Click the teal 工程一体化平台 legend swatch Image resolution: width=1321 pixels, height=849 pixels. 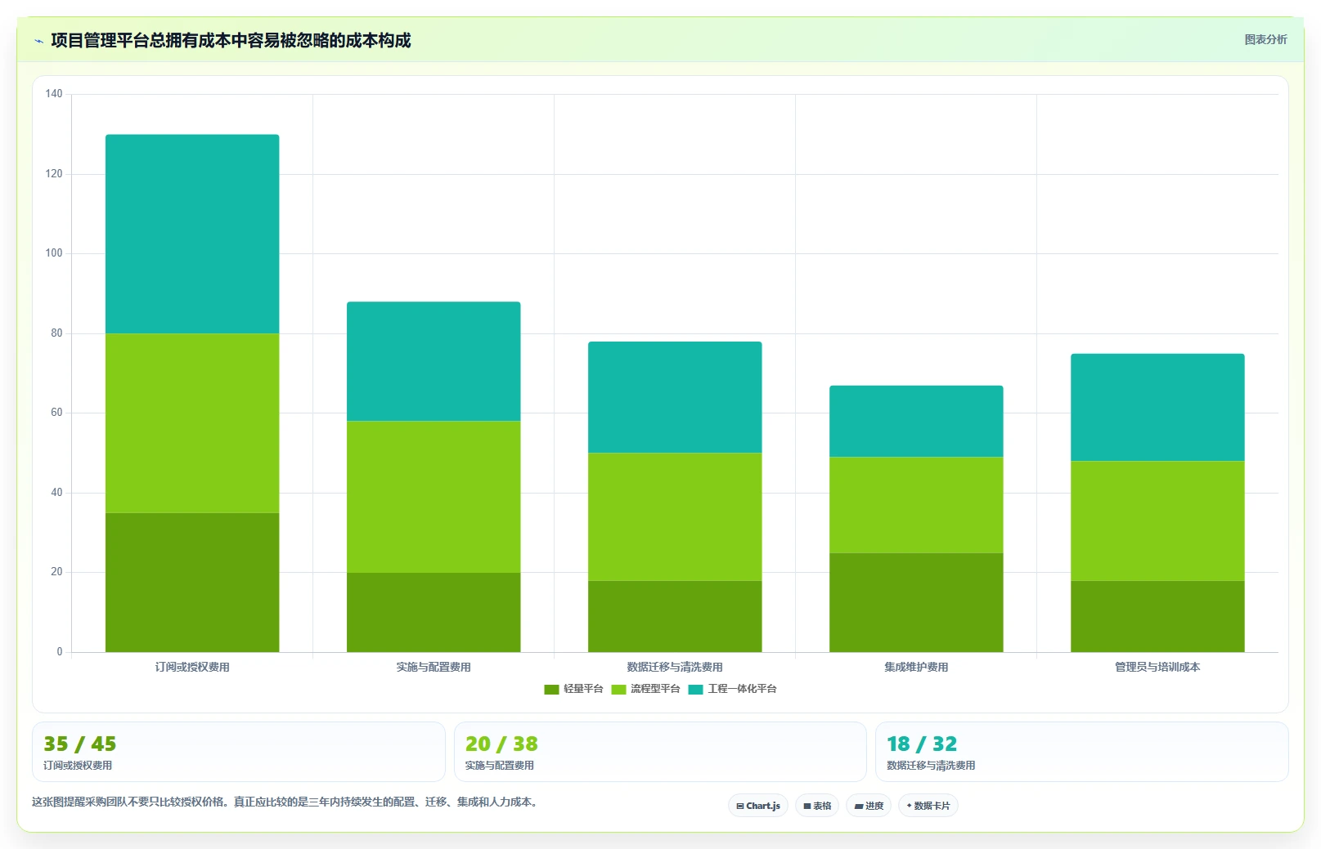tap(695, 690)
